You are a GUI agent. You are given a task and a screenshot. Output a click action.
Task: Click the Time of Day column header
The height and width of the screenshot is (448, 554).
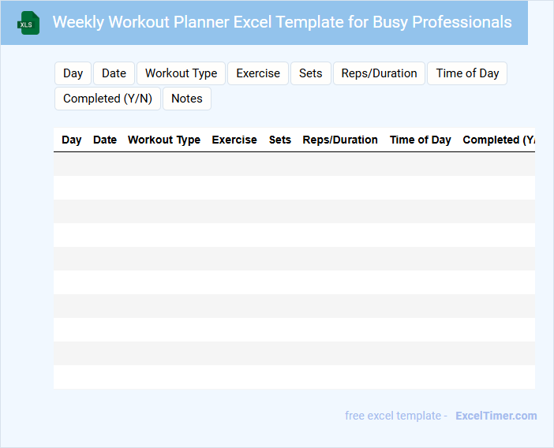tap(421, 140)
